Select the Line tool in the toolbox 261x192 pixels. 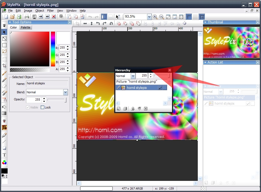tap(4, 142)
